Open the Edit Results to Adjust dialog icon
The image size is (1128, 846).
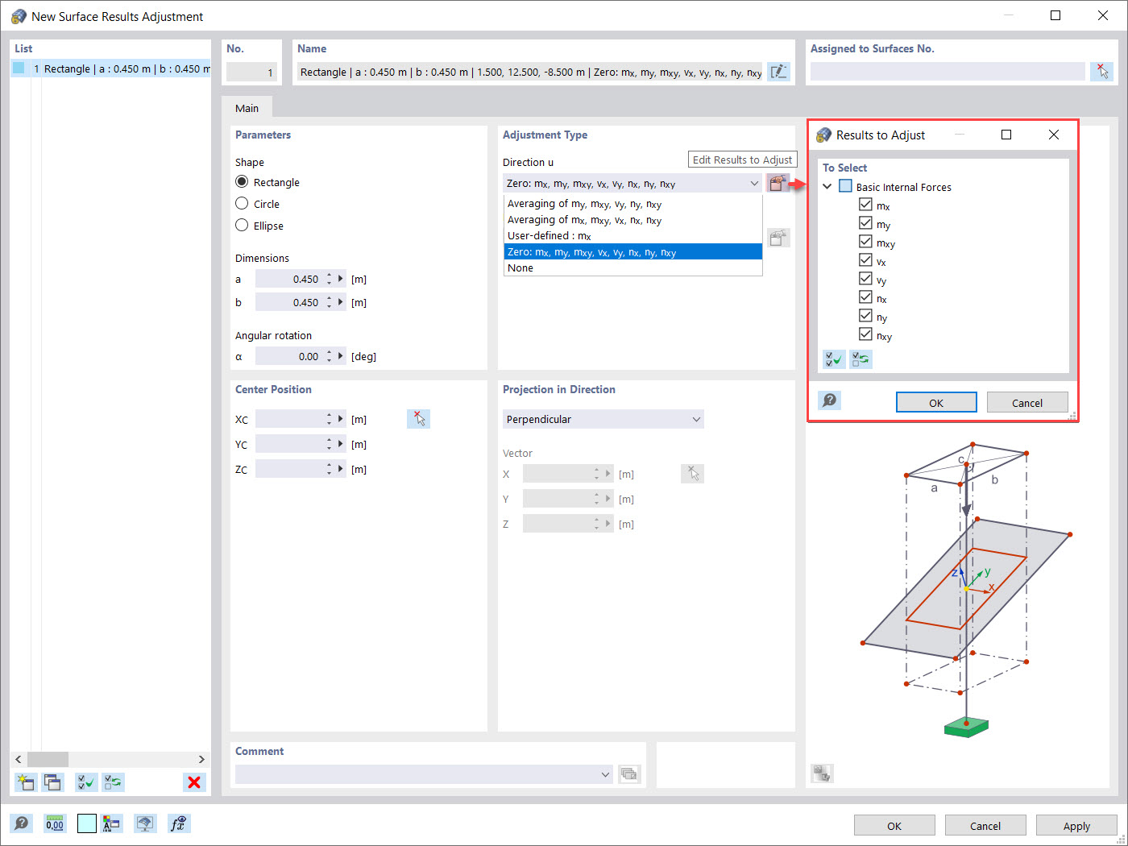pos(777,183)
